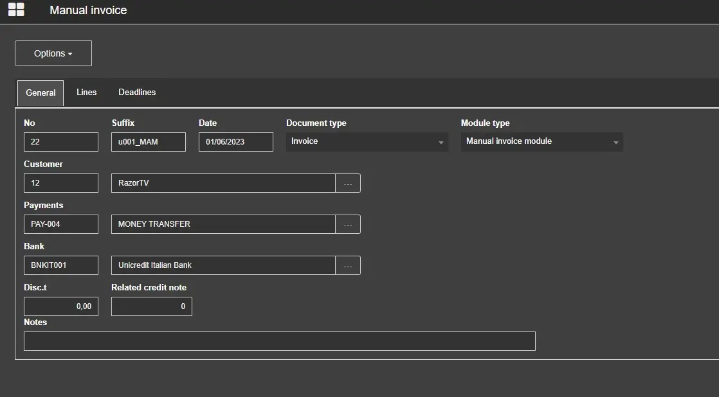
Task: Open the Document type dropdown
Action: 367,141
